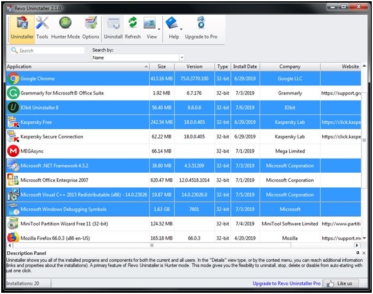Viewport: 373px width, 294px height.
Task: Click the Upgrade to Pro icon
Action: (x=202, y=23)
